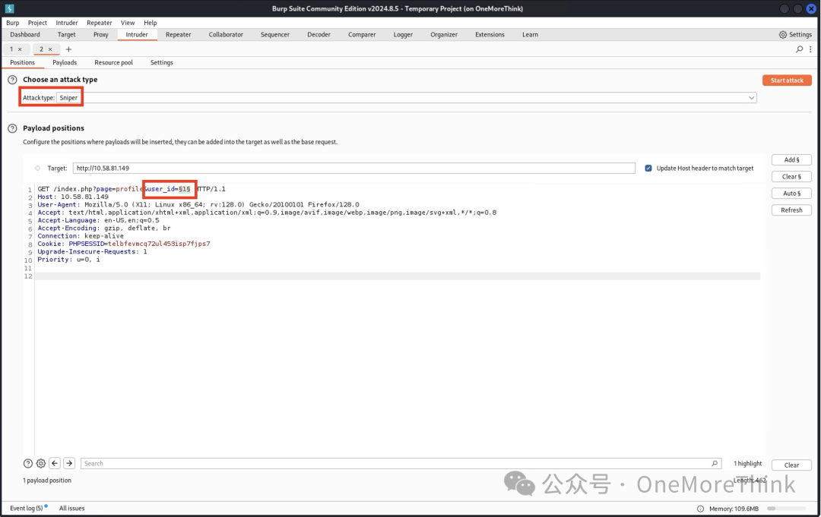821x517 pixels.
Task: Expand the Attack type dropdown
Action: coord(751,98)
